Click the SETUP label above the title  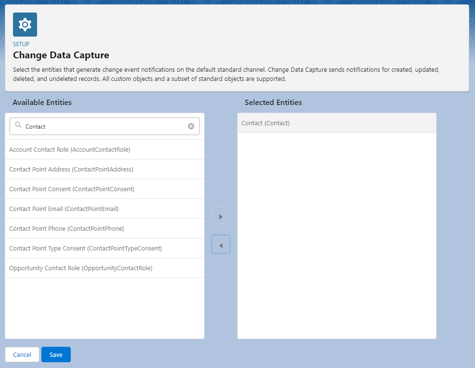[x=21, y=44]
